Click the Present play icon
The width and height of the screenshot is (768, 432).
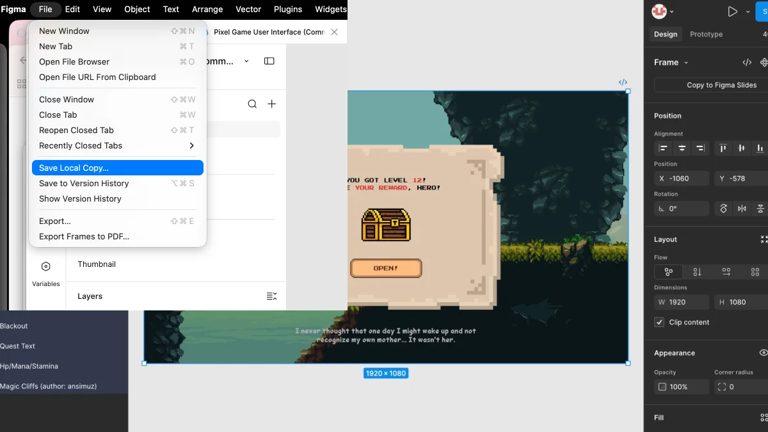pos(733,12)
